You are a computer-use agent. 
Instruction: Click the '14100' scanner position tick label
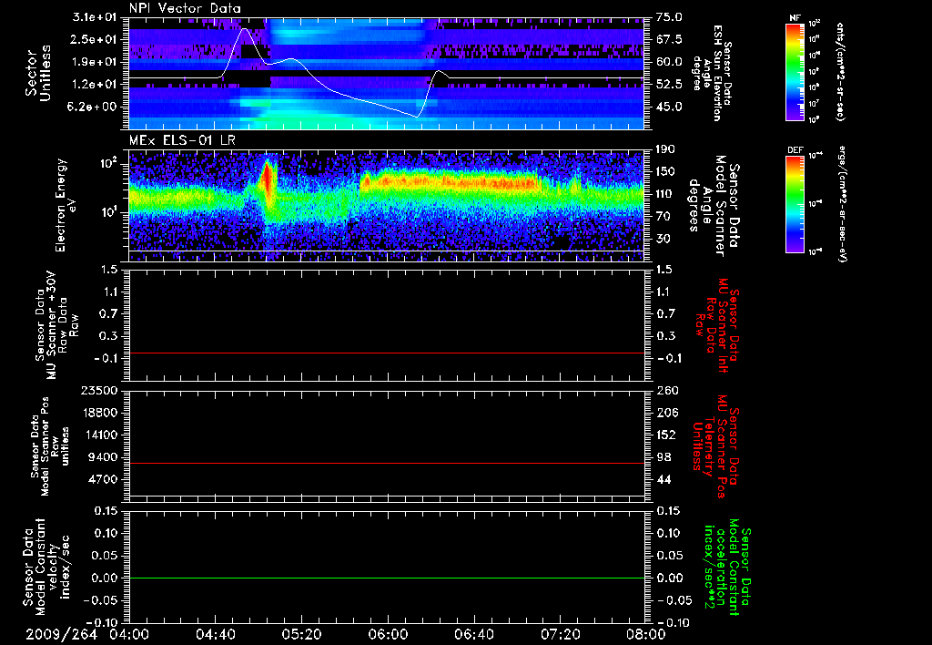(100, 435)
